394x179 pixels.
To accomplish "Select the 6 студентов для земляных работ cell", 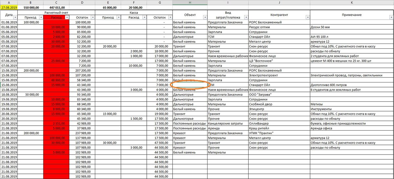I will (352, 90).
